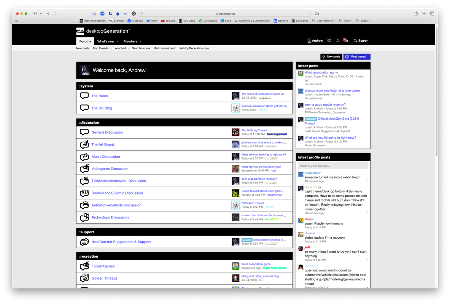
Task: Open the Watched dropdown
Action: (x=122, y=48)
